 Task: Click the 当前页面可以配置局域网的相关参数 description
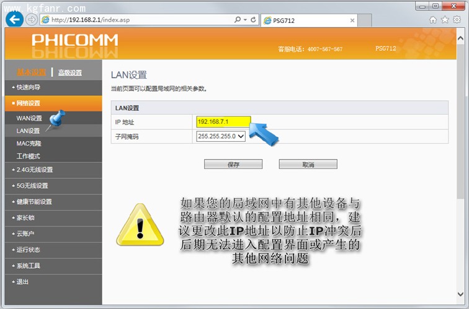[x=159, y=89]
